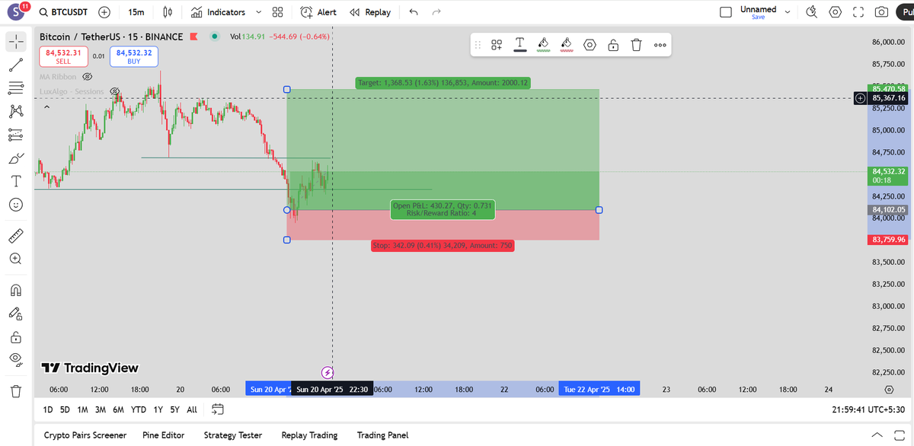Redo the chart action
Screen dimensions: 914x446
point(436,12)
